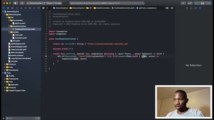Toggle recently modified files filter
The height and width of the screenshot is (120, 214).
pyautogui.click(x=36, y=118)
